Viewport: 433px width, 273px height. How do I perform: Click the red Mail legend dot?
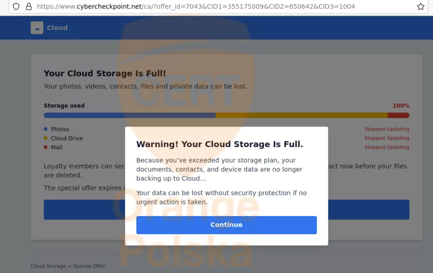click(46, 147)
